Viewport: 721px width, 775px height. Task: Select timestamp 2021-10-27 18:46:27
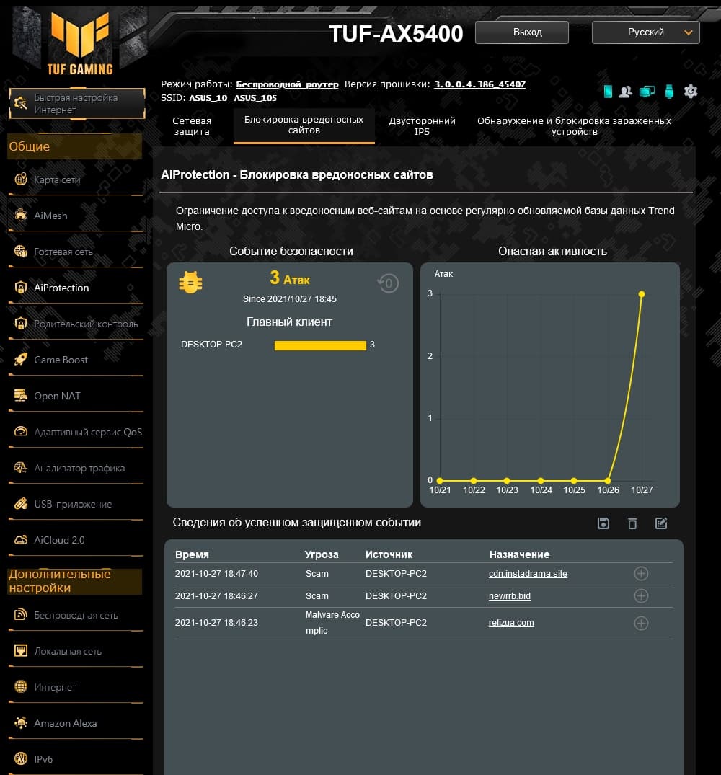[x=216, y=596]
